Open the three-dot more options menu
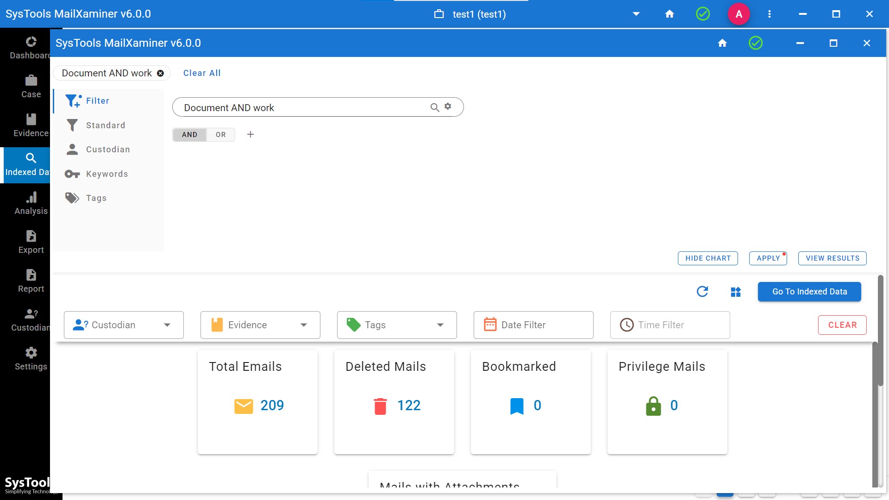 coord(770,14)
